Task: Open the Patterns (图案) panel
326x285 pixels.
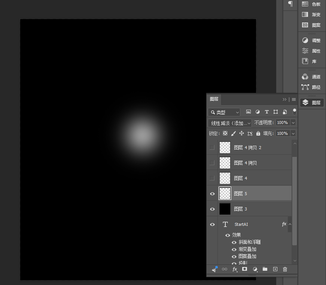Action: (x=311, y=25)
